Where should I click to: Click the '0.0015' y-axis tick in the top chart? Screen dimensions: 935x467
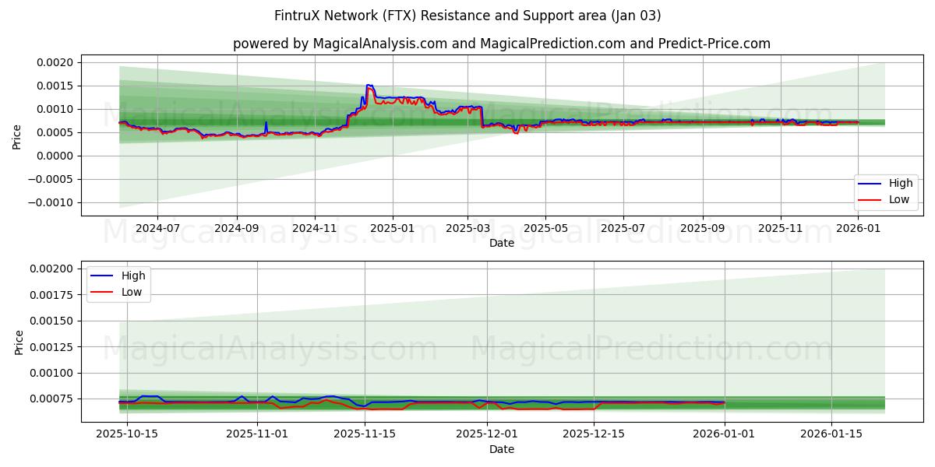(56, 86)
